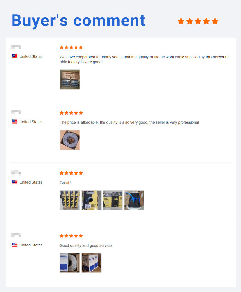Click the star rating above the 'Great!' review
241x292 pixels.
click(x=71, y=173)
